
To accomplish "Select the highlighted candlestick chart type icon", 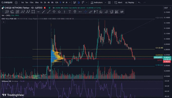I will (79, 3).
